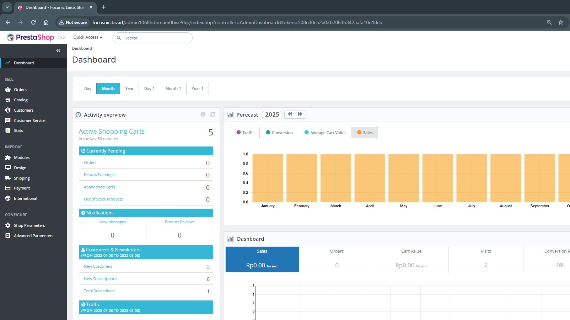Expand the Catalog menu in the sidebar

pyautogui.click(x=21, y=100)
